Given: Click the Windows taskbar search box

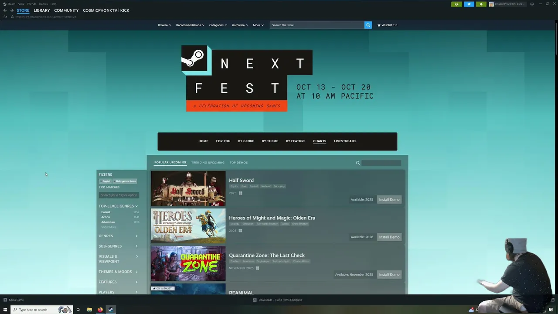Looking at the screenshot, I should 41,310.
